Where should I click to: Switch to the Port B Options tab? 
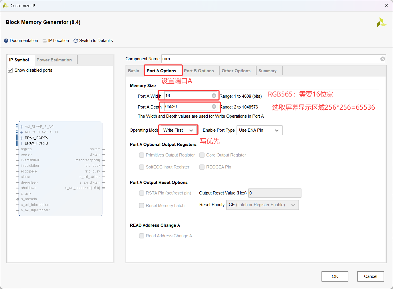[199, 71]
